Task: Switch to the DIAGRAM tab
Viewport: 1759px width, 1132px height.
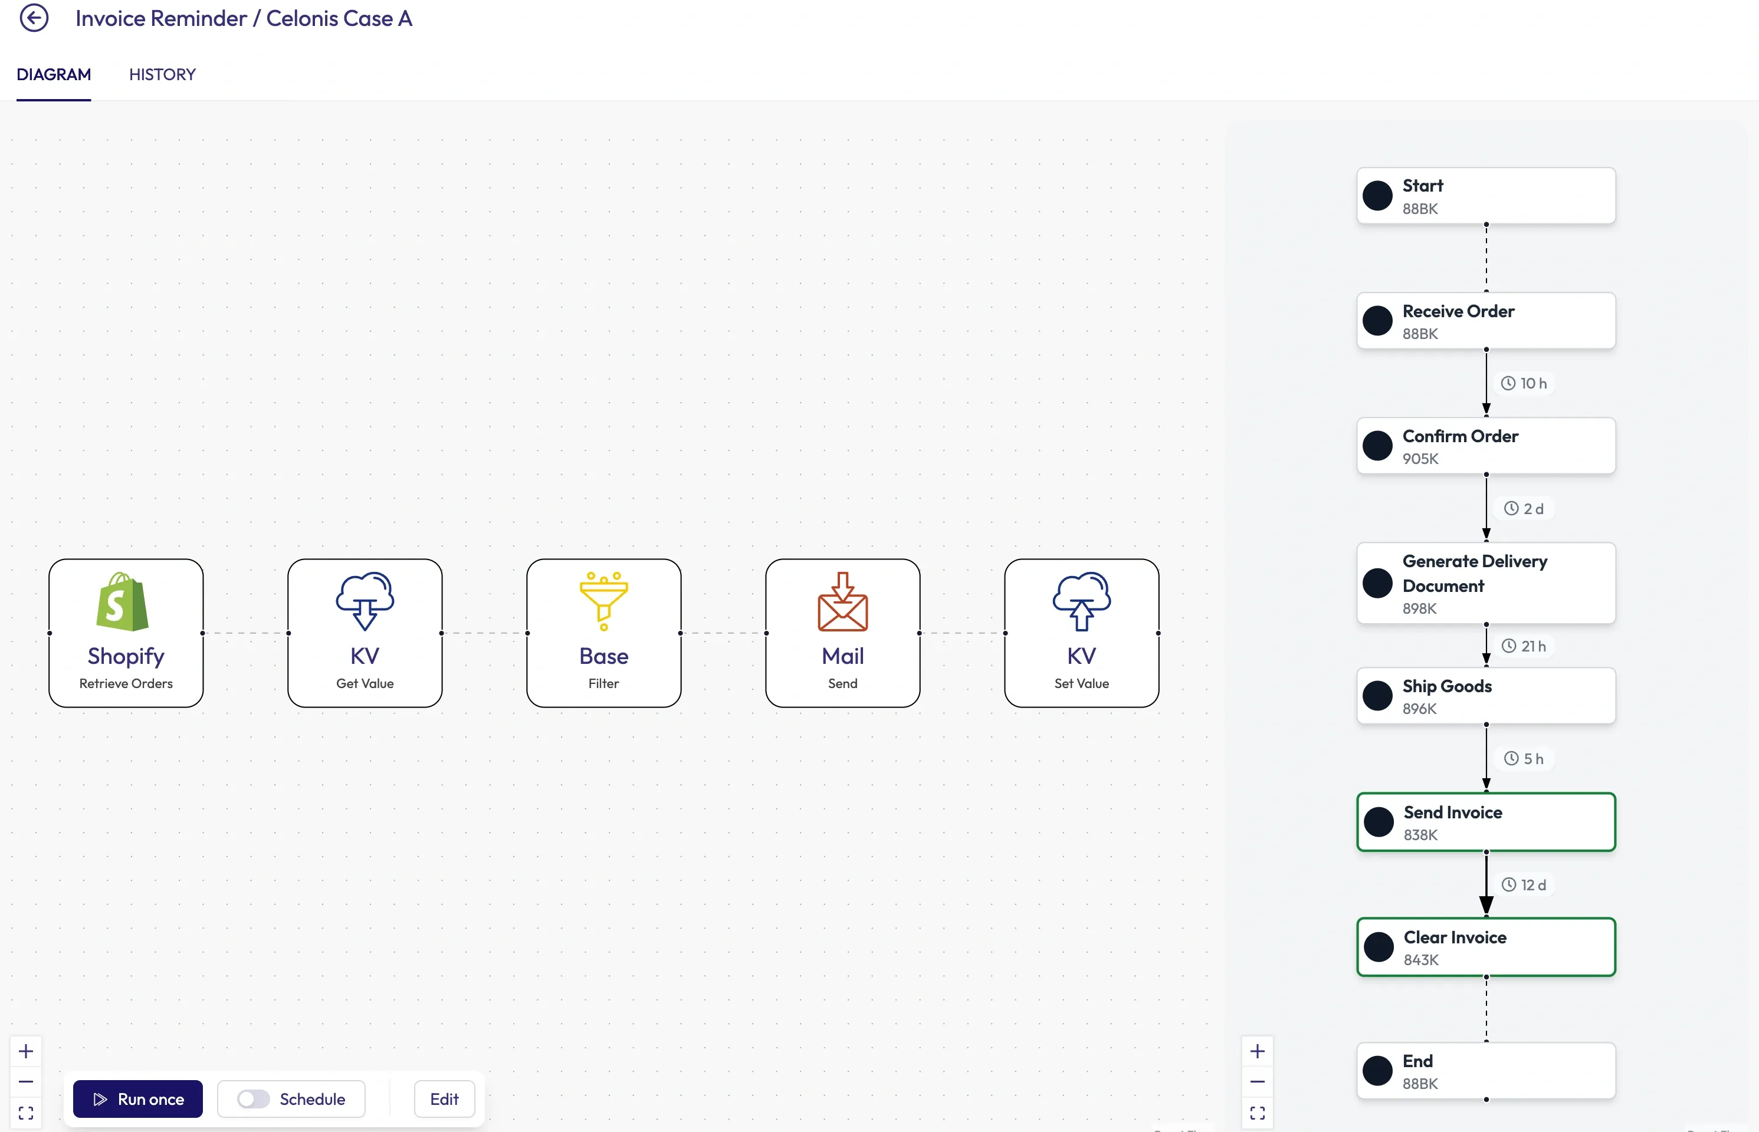Action: pyautogui.click(x=54, y=74)
